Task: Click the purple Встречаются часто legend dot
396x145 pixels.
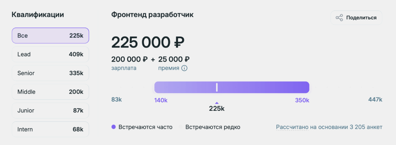Action: 114,127
